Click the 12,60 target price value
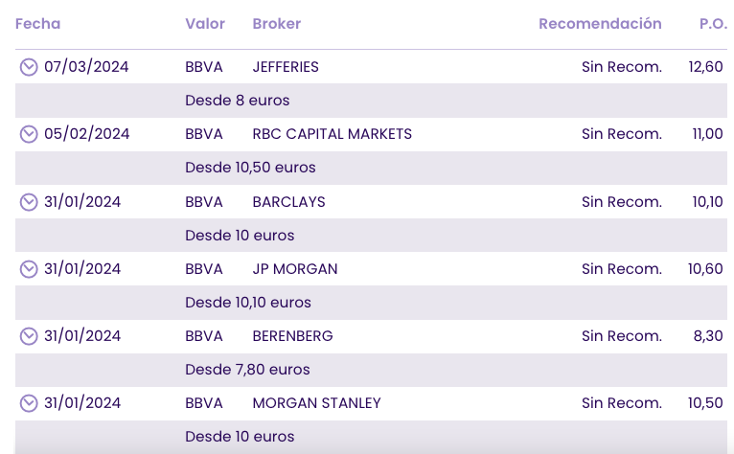Viewport: 734px width, 454px height. [x=705, y=67]
